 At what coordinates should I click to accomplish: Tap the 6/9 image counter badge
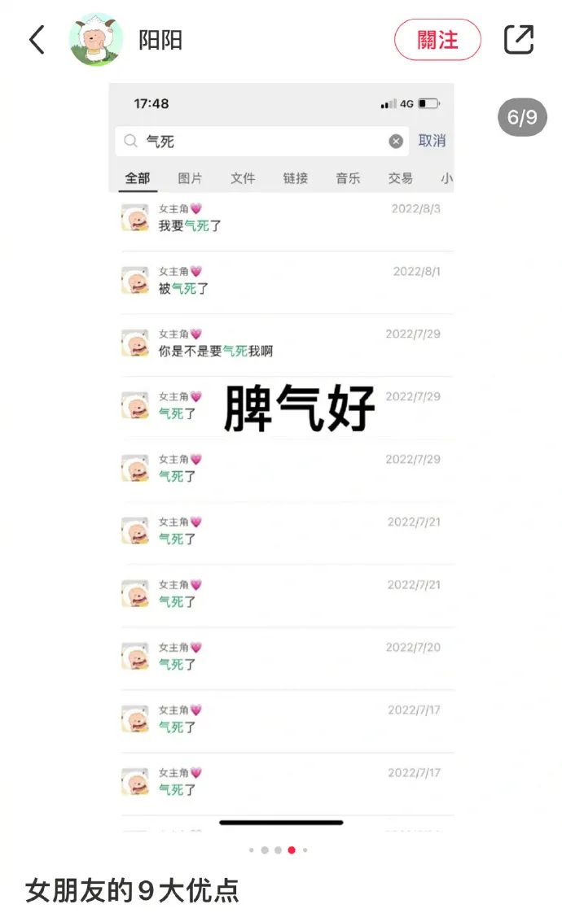tap(522, 117)
